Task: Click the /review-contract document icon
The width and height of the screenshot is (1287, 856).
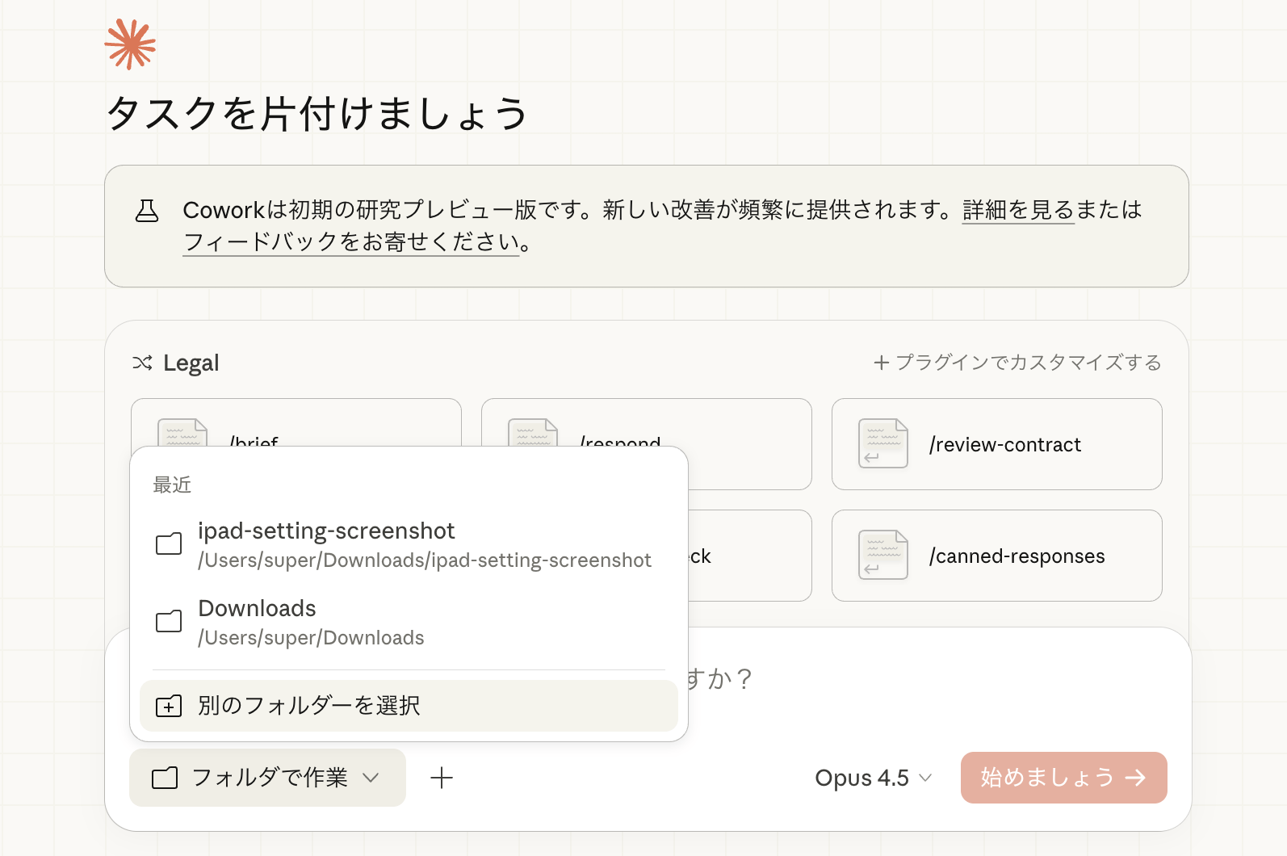Action: click(x=882, y=443)
